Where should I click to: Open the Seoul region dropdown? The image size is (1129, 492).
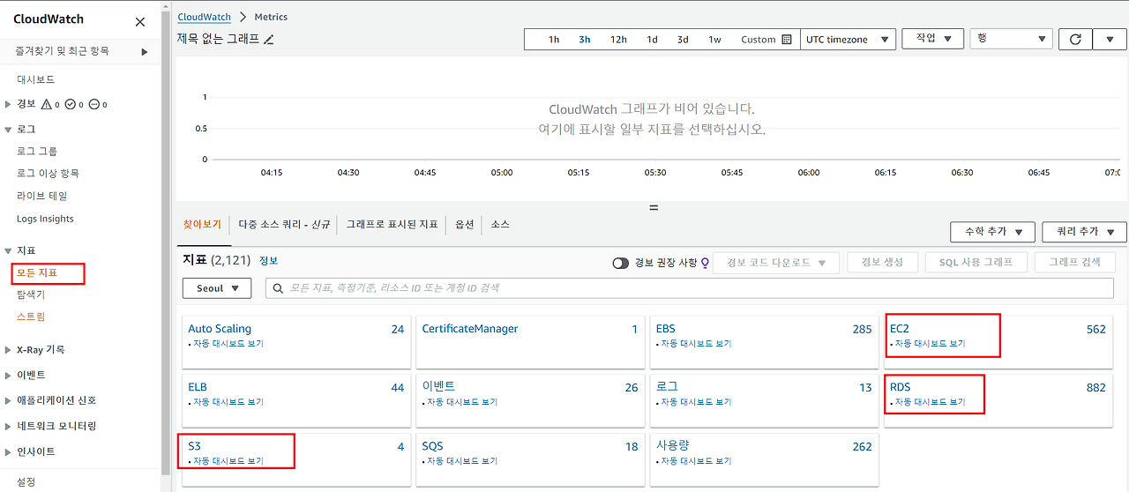(217, 288)
